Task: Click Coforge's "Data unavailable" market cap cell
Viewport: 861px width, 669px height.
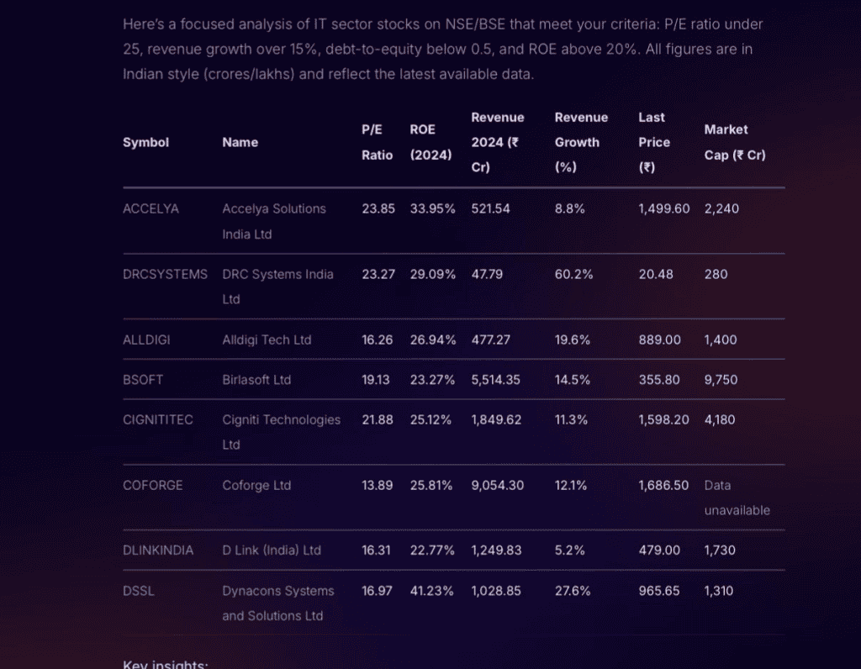Action: tap(737, 498)
